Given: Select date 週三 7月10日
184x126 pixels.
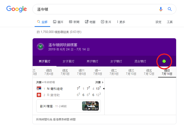Looking at the screenshot, I should pos(131,72).
